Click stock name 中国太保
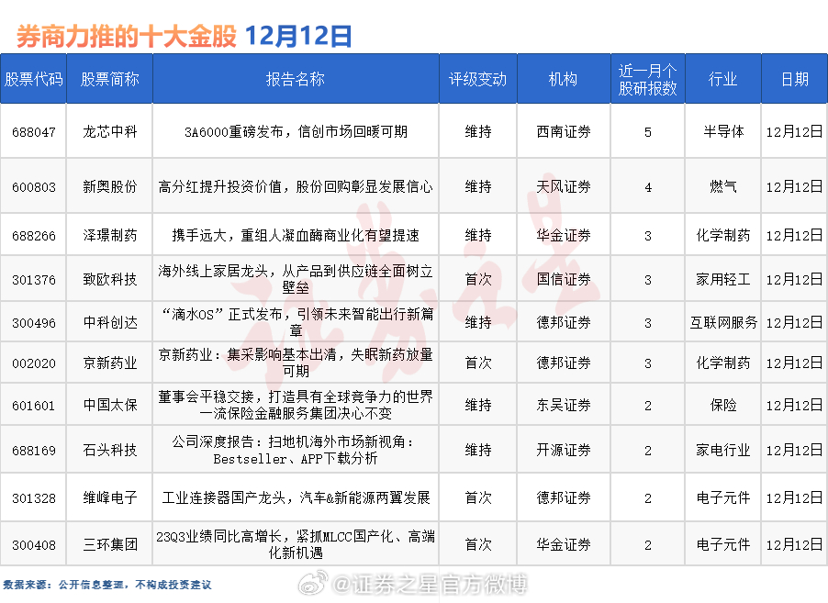The image size is (828, 603). click(110, 405)
